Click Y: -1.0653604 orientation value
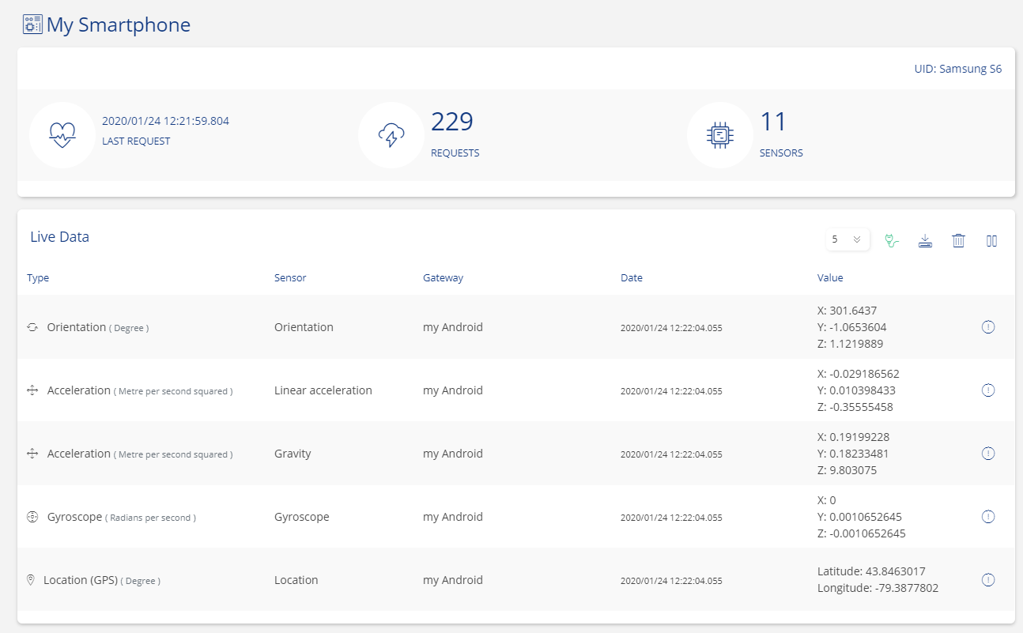This screenshot has height=633, width=1023. pos(851,327)
